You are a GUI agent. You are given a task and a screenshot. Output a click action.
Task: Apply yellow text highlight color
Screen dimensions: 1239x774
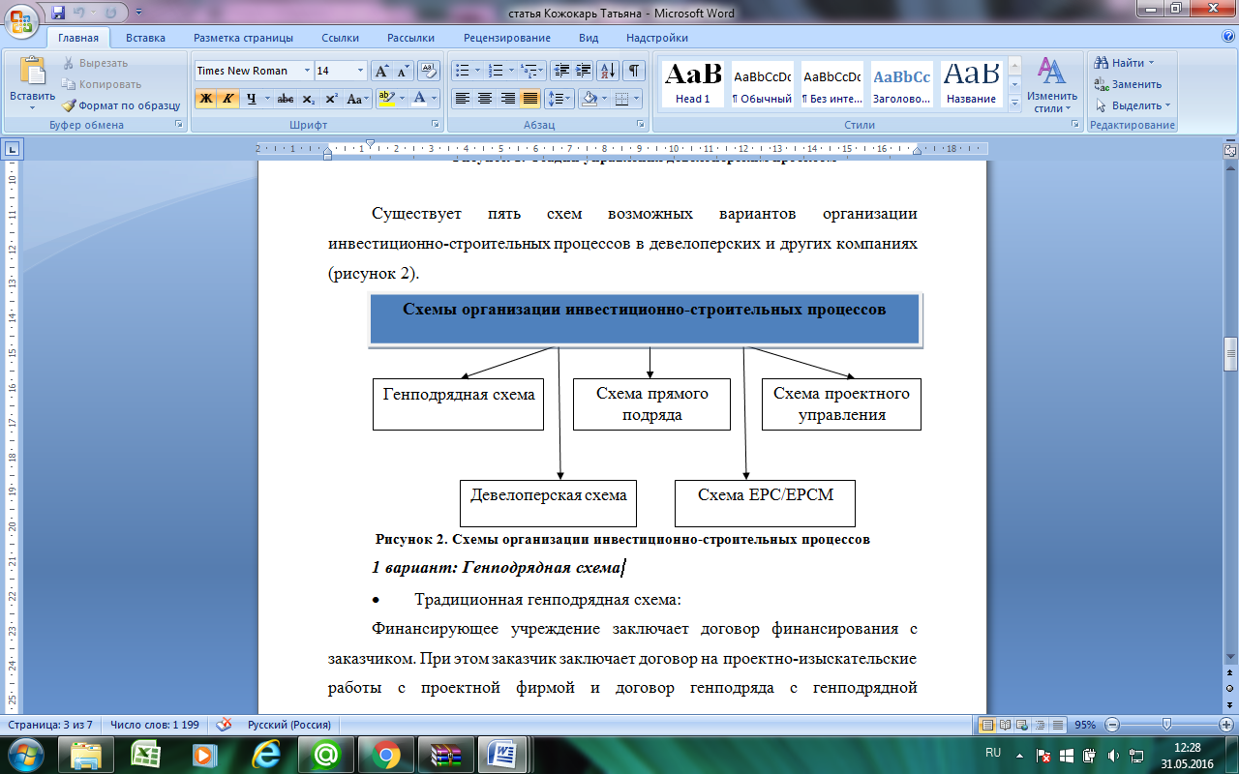(x=385, y=99)
